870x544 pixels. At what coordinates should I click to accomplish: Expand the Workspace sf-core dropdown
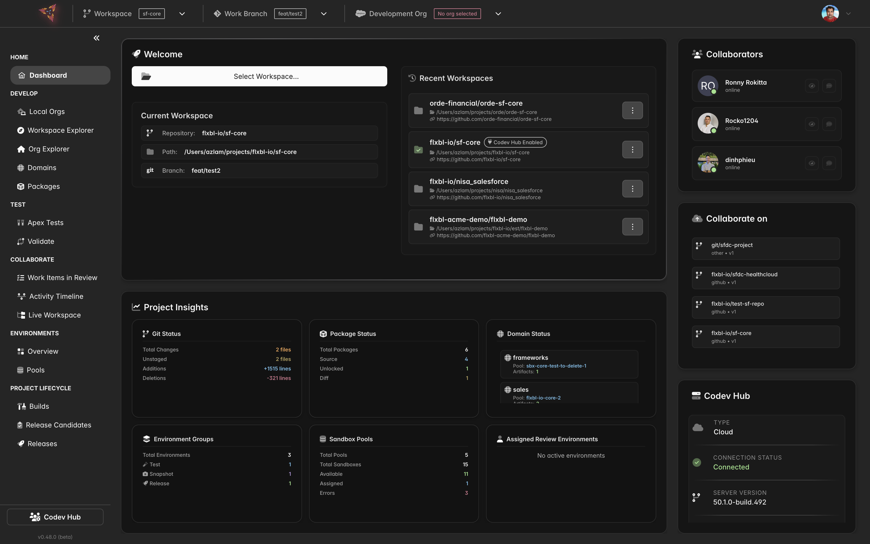coord(182,14)
